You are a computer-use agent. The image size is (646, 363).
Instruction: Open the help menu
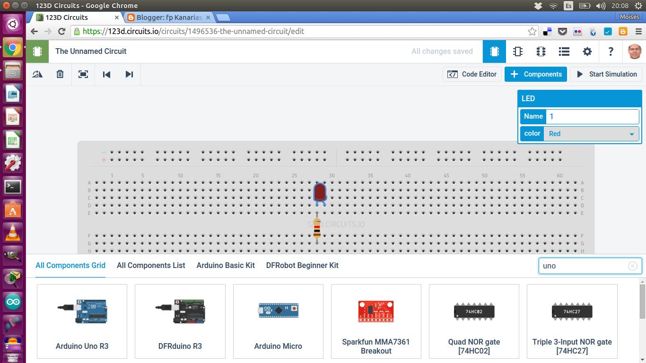pyautogui.click(x=610, y=51)
